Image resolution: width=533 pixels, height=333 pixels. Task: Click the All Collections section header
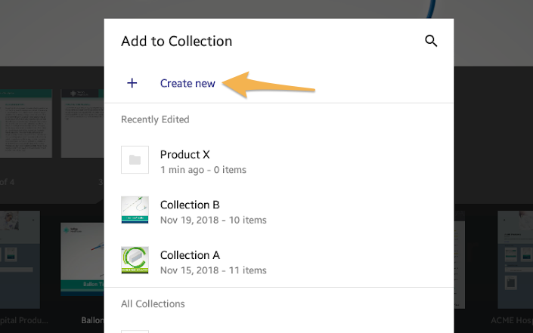[153, 304]
